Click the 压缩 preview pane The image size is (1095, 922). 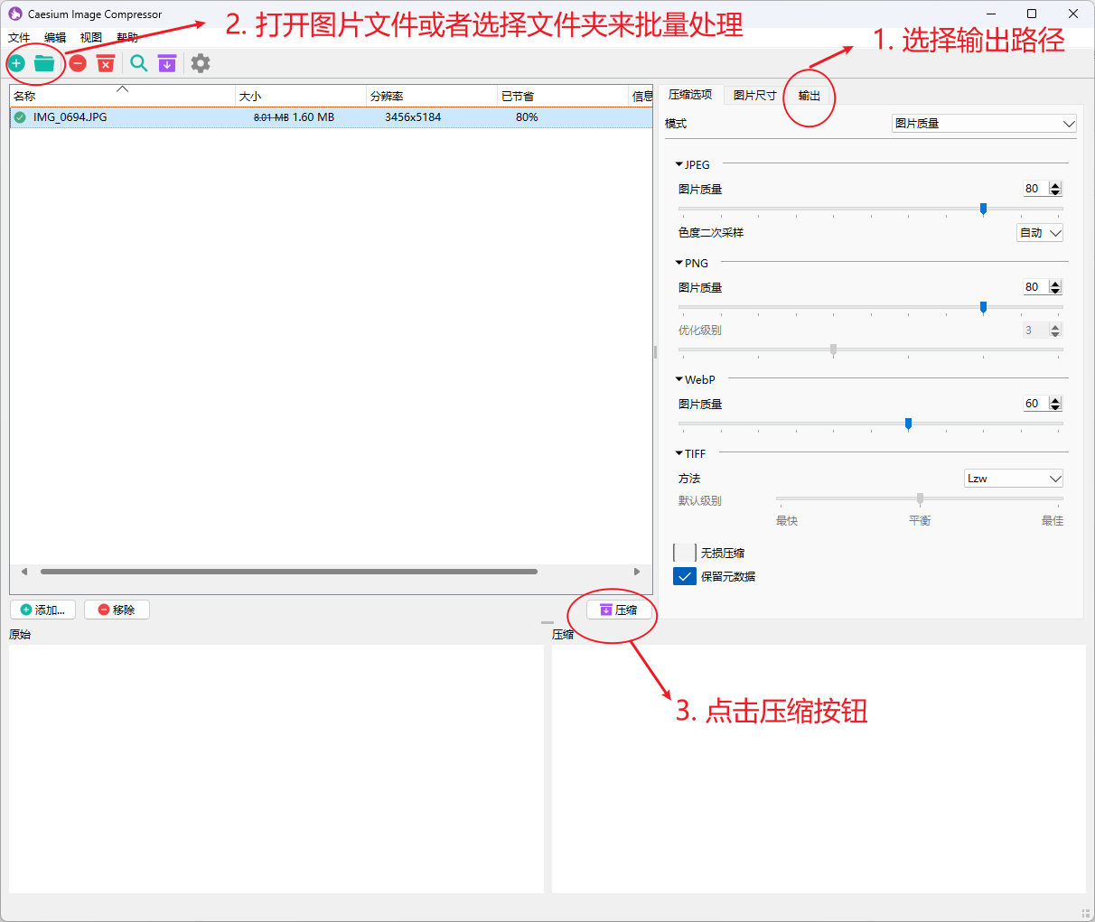pos(819,768)
